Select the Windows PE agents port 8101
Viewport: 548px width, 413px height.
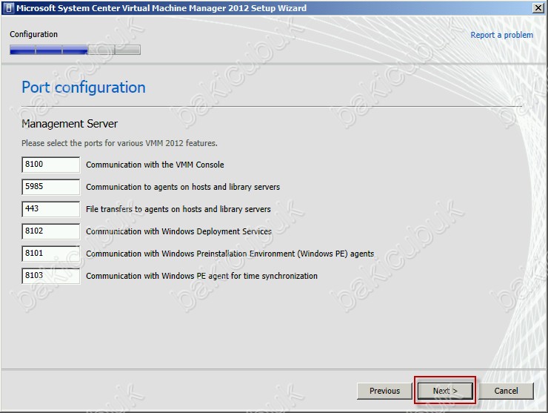(x=50, y=254)
